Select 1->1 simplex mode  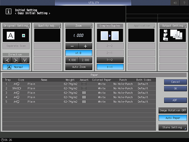tap(110, 67)
